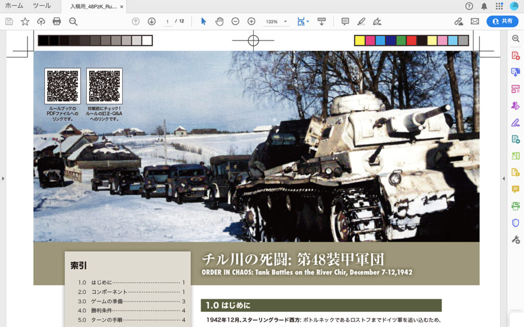Image resolution: width=524 pixels, height=327 pixels.
Task: Click the Save file icon
Action: (9, 21)
